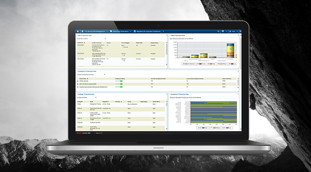Open the IT Exec Compliance Summary dropdown
The width and height of the screenshot is (311, 172).
click(x=91, y=74)
